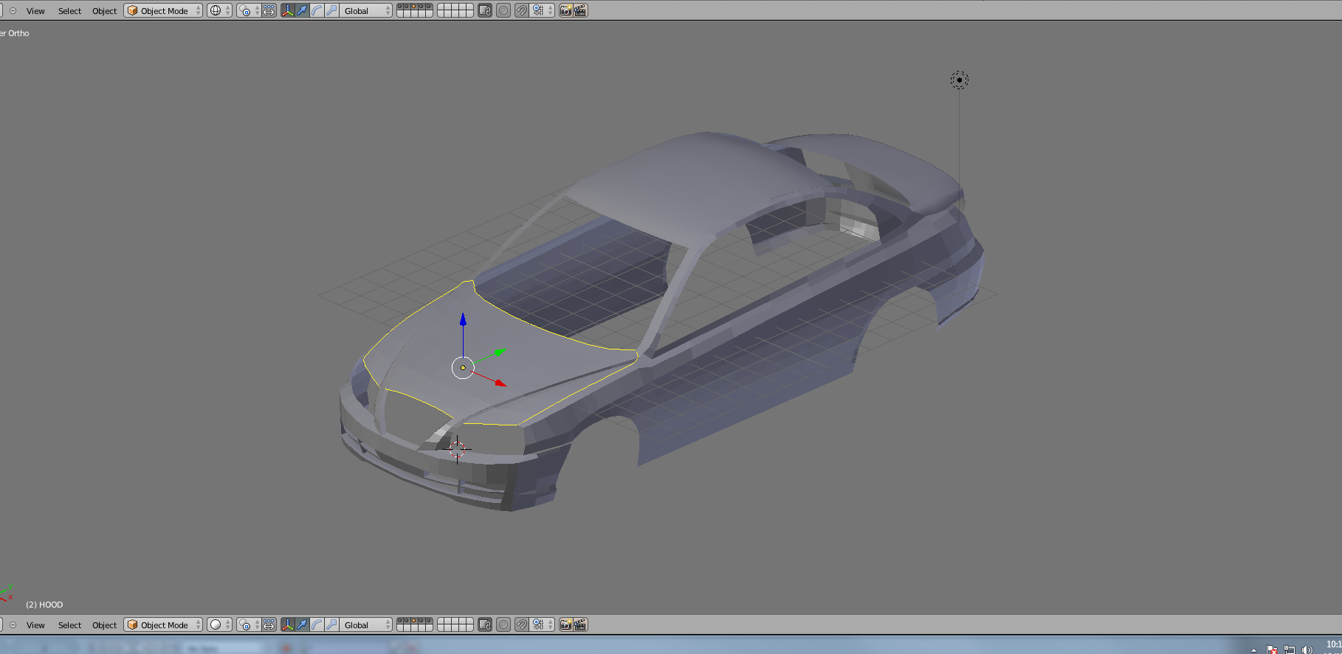The image size is (1342, 654).
Task: Toggle manipulate center points in top header
Action: click(269, 10)
